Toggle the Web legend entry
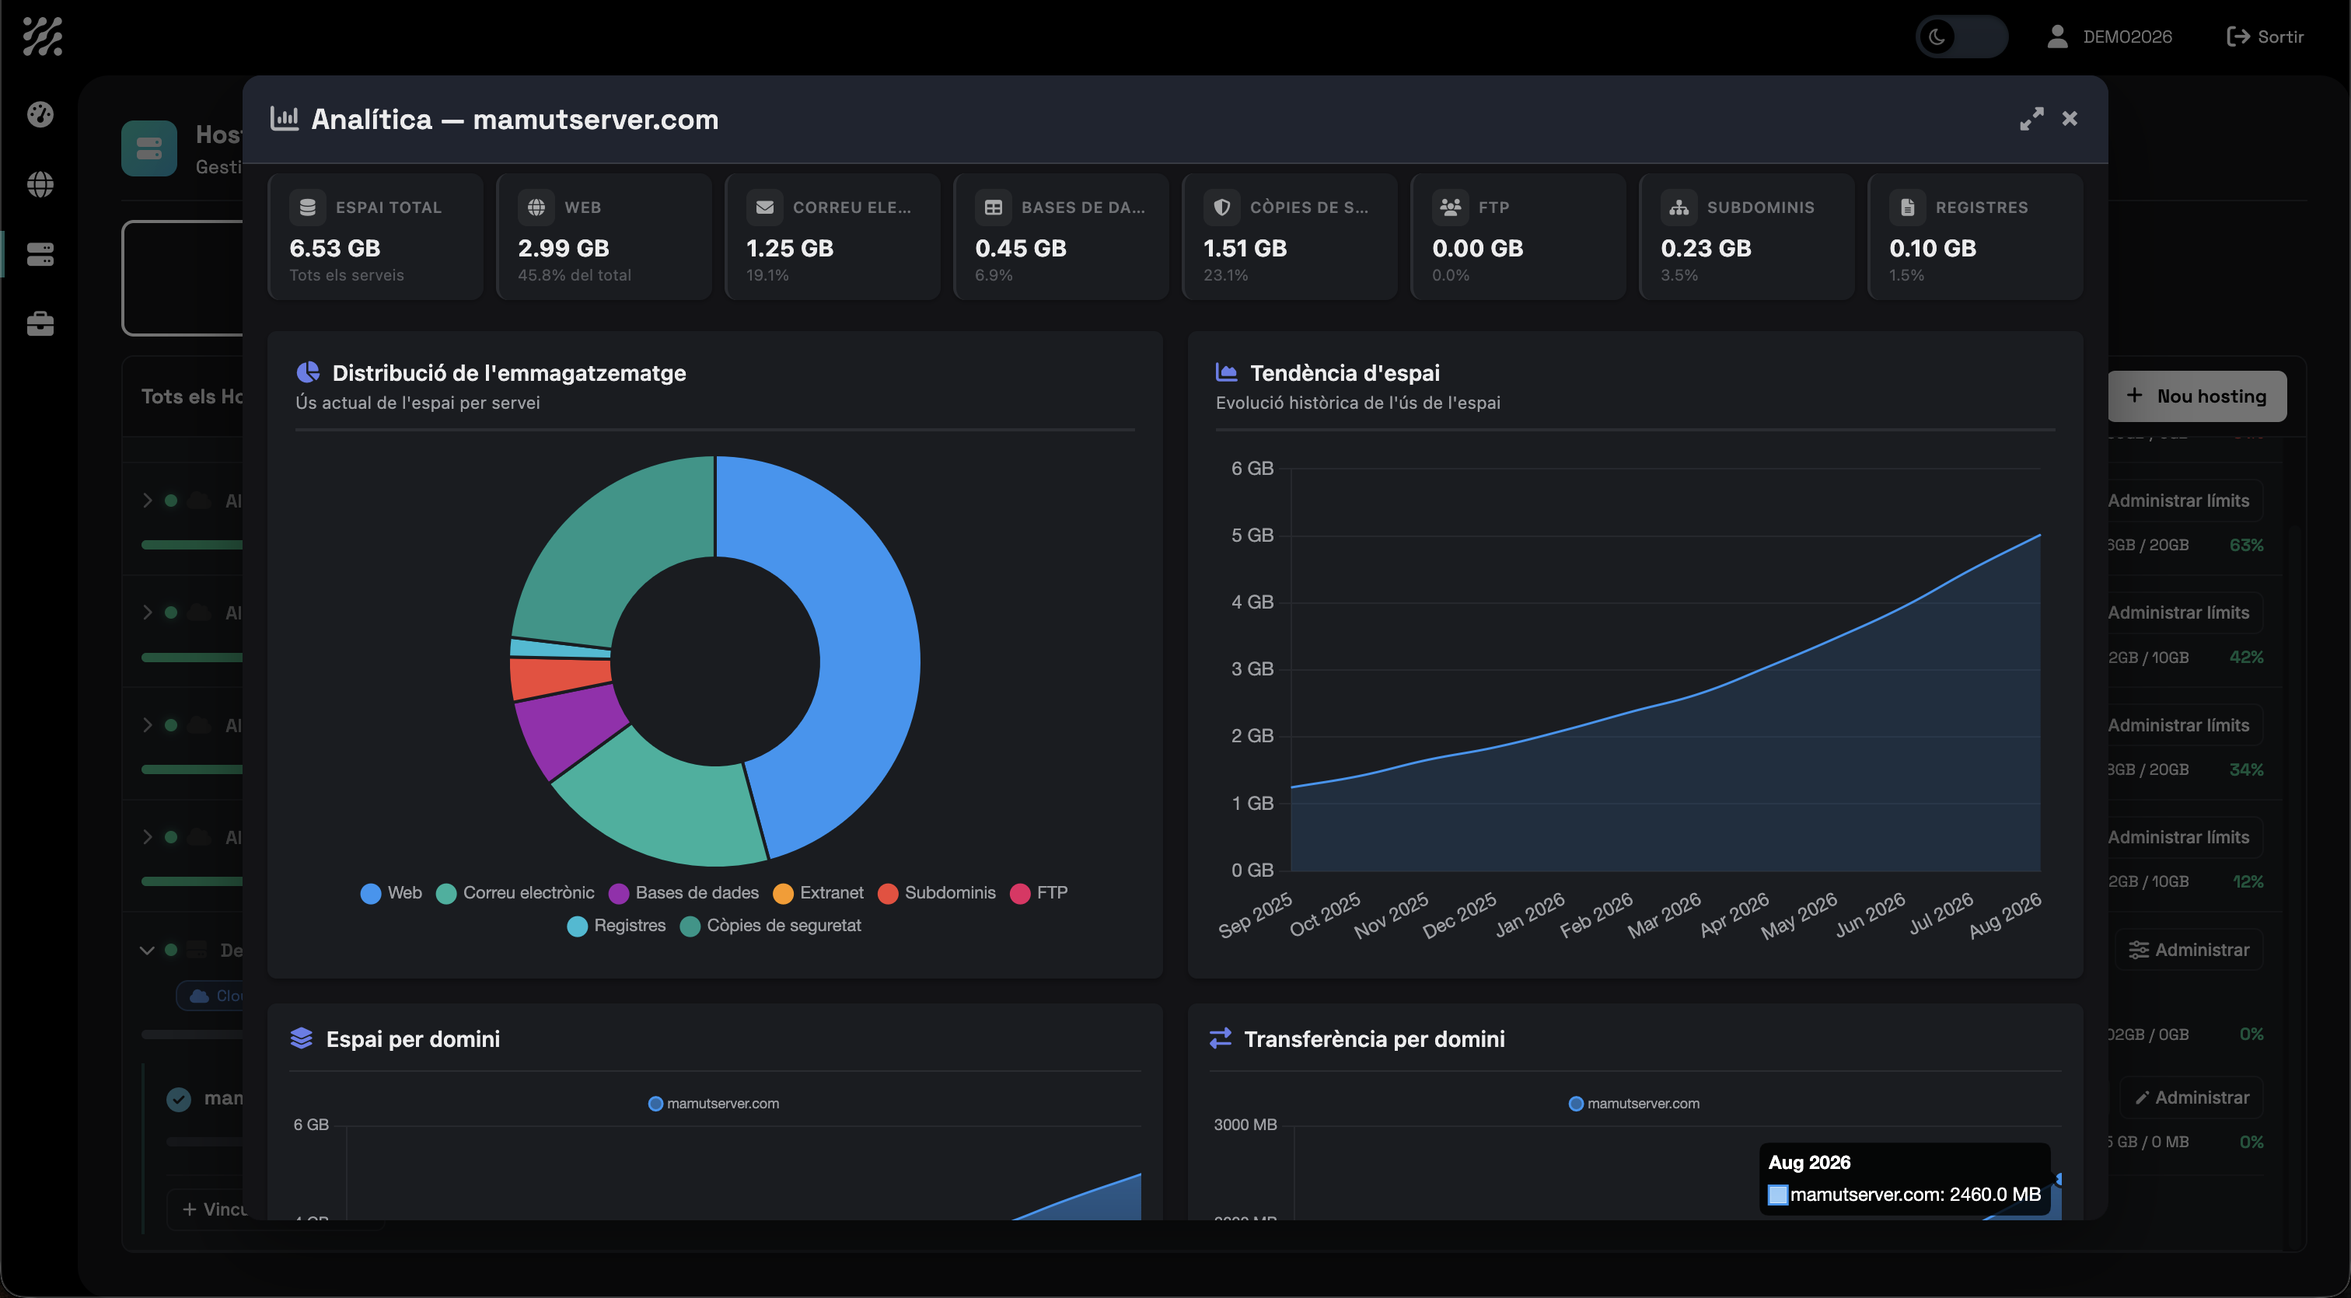The height and width of the screenshot is (1298, 2351). (392, 893)
